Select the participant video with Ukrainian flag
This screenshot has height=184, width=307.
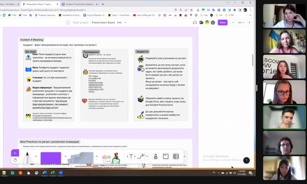pos(284,41)
